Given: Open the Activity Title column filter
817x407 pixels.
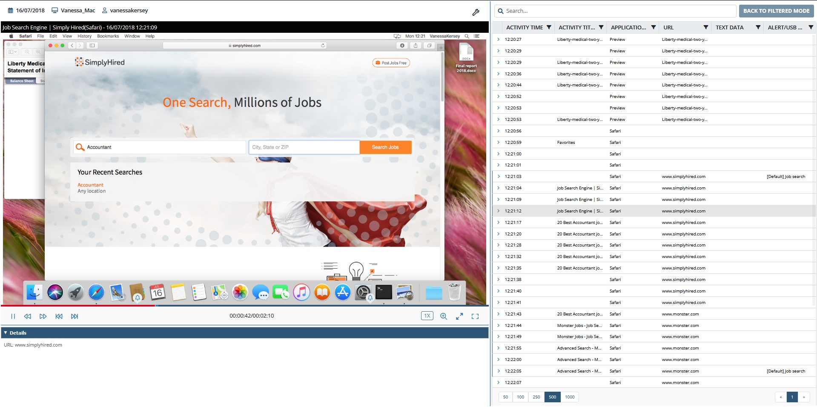Looking at the screenshot, I should [601, 27].
